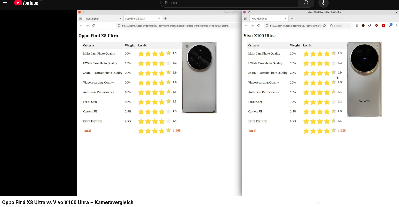
Task: Click the red badge extension showing 1
Action: 383,26
